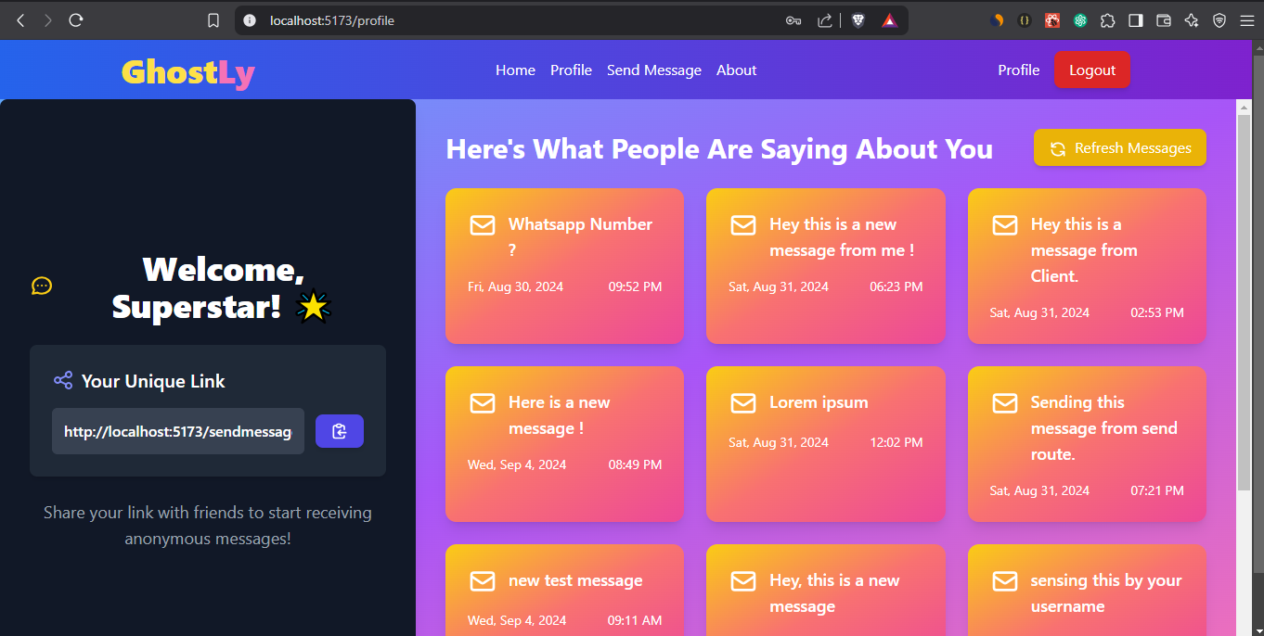
Task: Click the GhostLy logo
Action: 188,71
